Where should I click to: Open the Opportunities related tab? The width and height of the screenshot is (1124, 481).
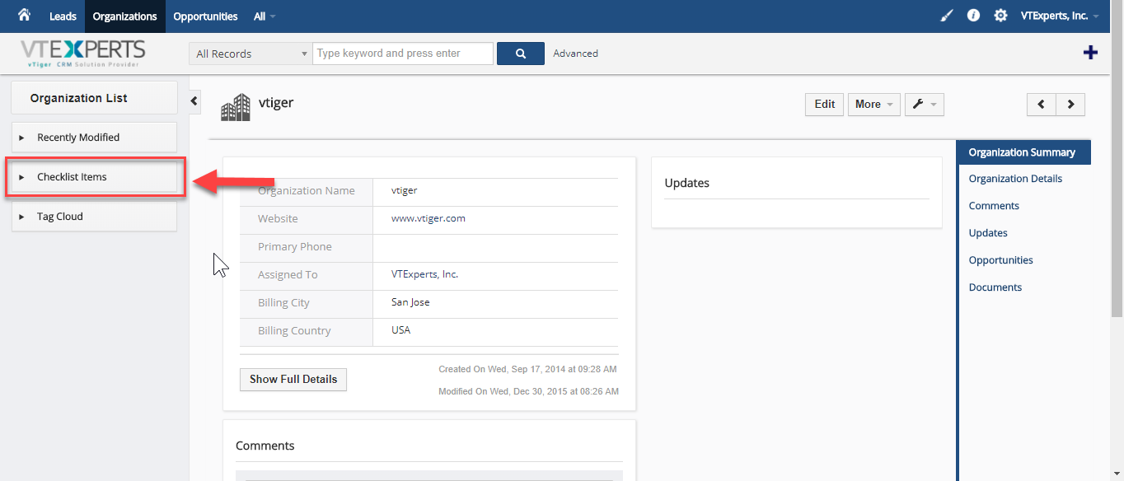1000,260
